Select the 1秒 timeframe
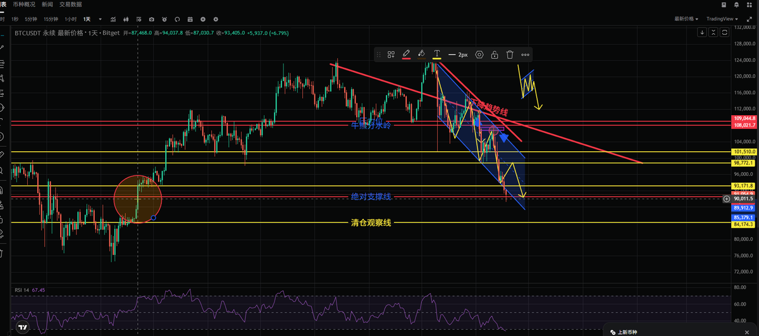The width and height of the screenshot is (759, 336). click(15, 20)
